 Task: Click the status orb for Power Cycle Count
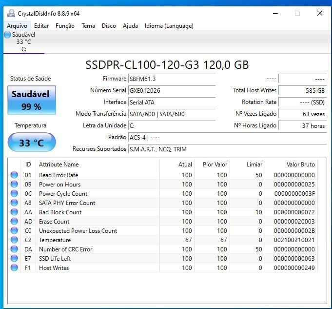14,193
